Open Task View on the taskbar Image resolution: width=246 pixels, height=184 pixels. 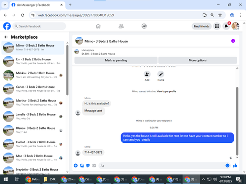tap(17, 180)
